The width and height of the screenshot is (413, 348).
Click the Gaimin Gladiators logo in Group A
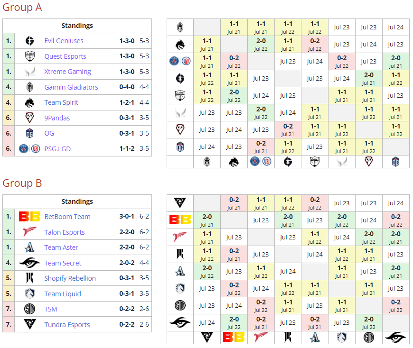point(29,87)
